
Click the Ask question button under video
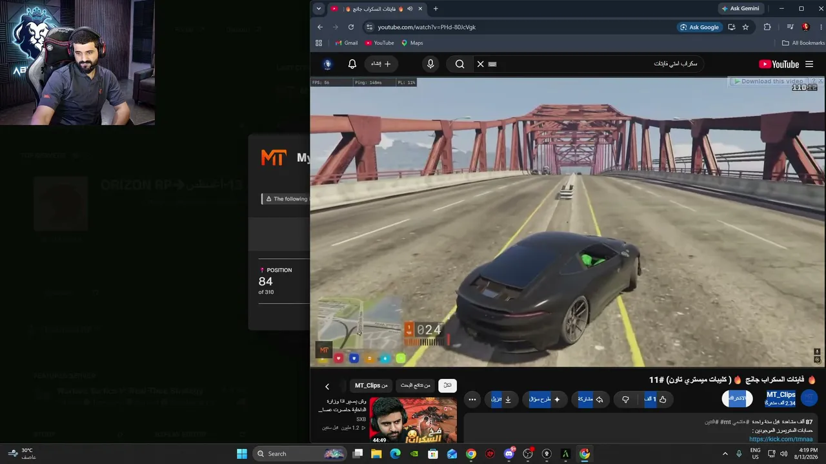(x=545, y=400)
